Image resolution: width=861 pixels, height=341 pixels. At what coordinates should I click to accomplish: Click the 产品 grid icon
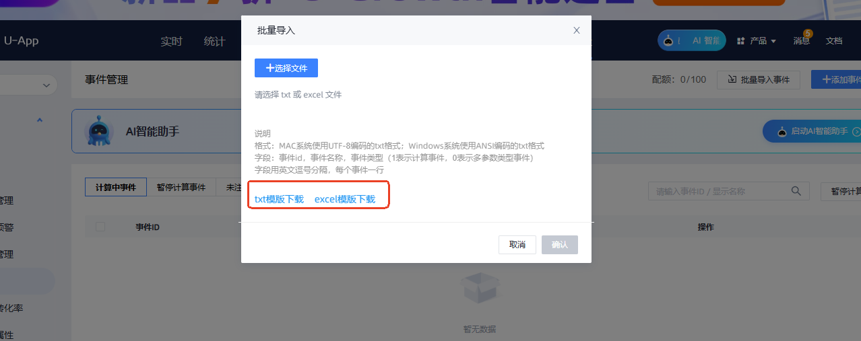point(741,41)
